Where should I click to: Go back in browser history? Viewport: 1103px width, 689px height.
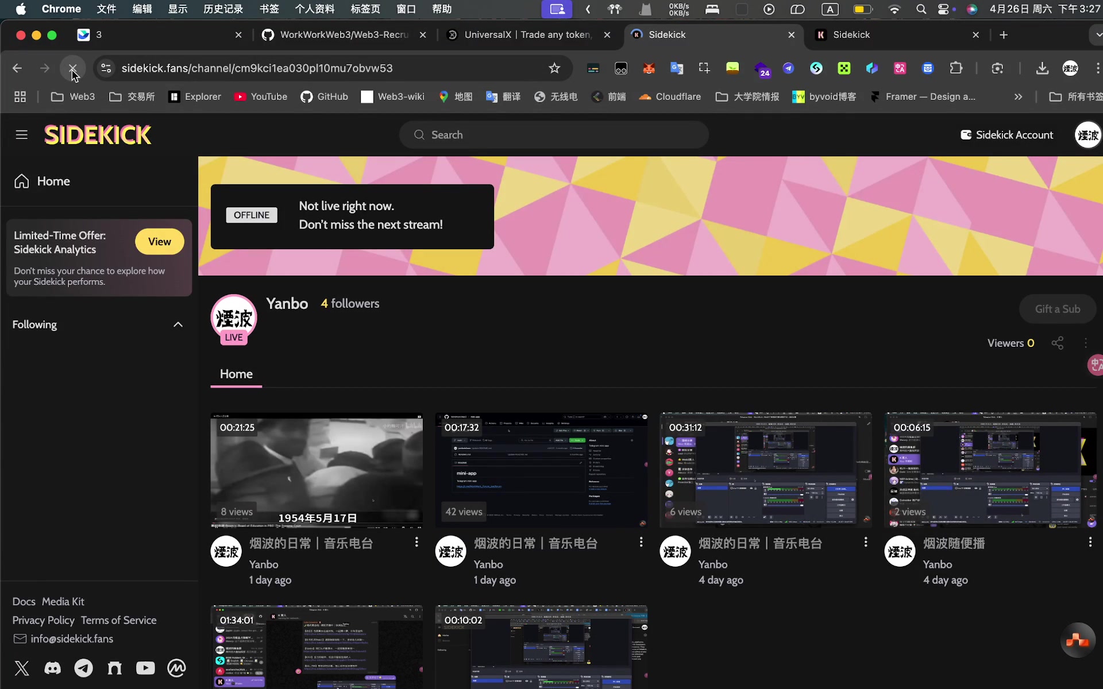[x=17, y=68]
